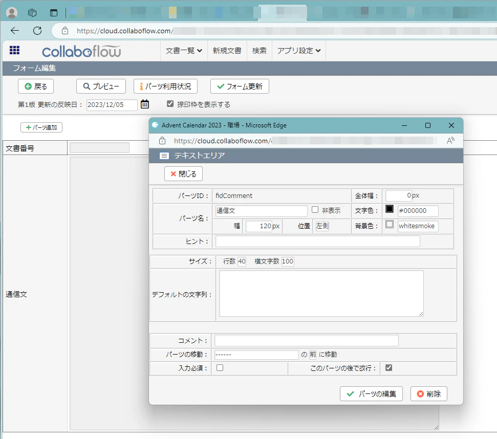Uncheck このパーツの後で改行 checkbox
This screenshot has height=439, width=497.
pyautogui.click(x=388, y=368)
